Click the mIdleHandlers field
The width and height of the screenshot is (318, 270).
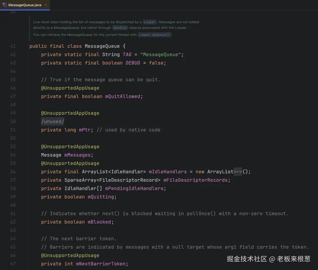168,172
